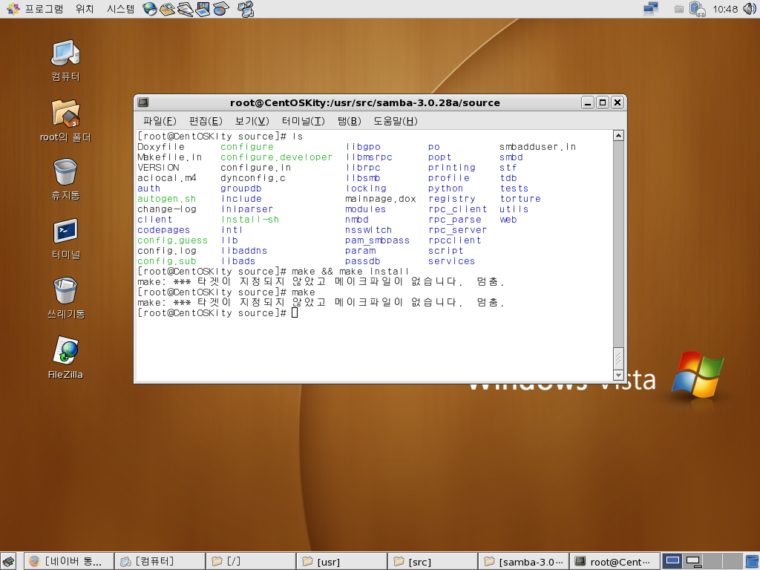Click the 'rpc_client' directory name in terminal
This screenshot has height=570, width=760.
pyautogui.click(x=457, y=209)
